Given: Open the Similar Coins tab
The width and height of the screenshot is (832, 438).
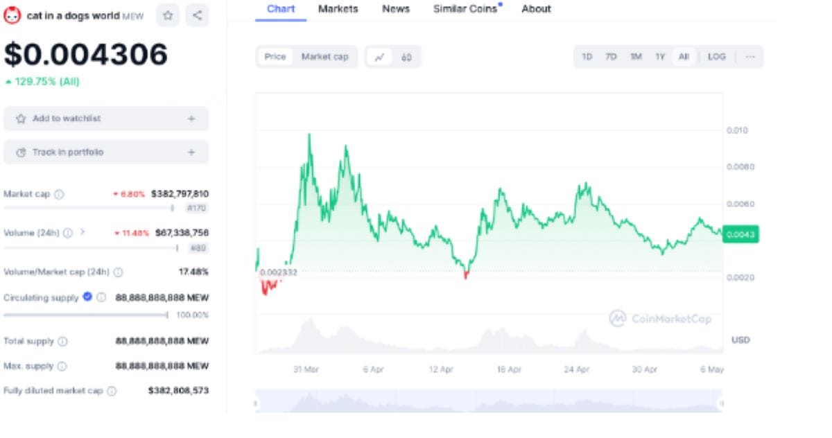Looking at the screenshot, I should pyautogui.click(x=465, y=9).
